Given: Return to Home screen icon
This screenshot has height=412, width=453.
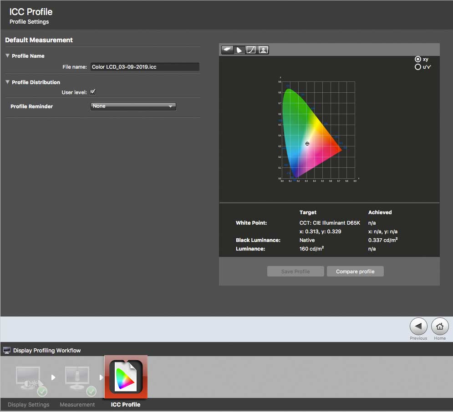Looking at the screenshot, I should click(440, 327).
